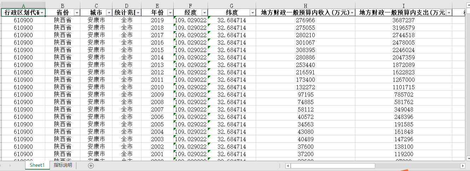Select income cell 276966
This screenshot has height=171, width=470.
click(x=305, y=20)
